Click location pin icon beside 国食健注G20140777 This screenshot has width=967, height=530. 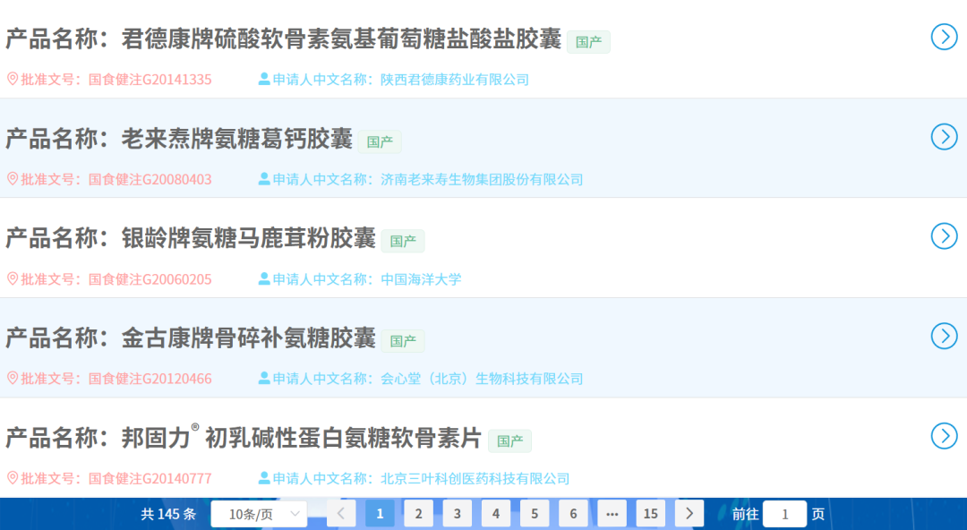(x=13, y=478)
